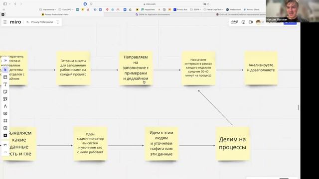Select the Sticky note tool
This screenshot has width=319, height=179.
point(5,91)
